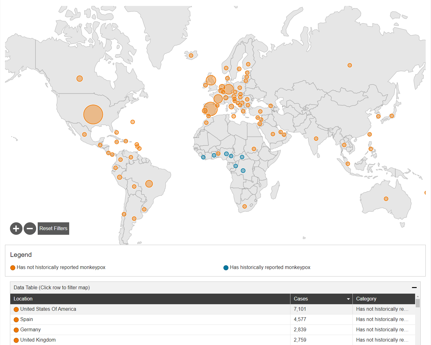Click Category cell in Germany row
The image size is (431, 345).
(x=384, y=330)
